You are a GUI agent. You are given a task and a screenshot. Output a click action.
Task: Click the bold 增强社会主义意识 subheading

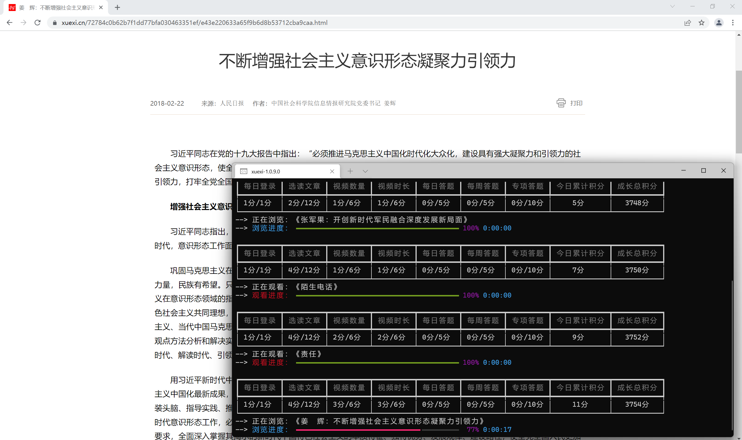pyautogui.click(x=201, y=207)
